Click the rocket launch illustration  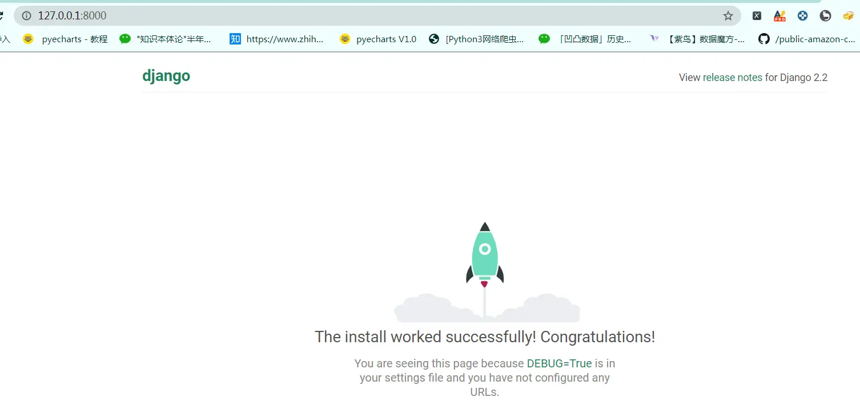point(487,272)
